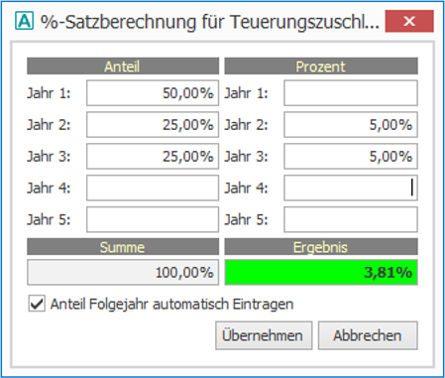
Task: Click the Prozent Jahr 2 field showing 5,00%
Action: pyautogui.click(x=351, y=125)
